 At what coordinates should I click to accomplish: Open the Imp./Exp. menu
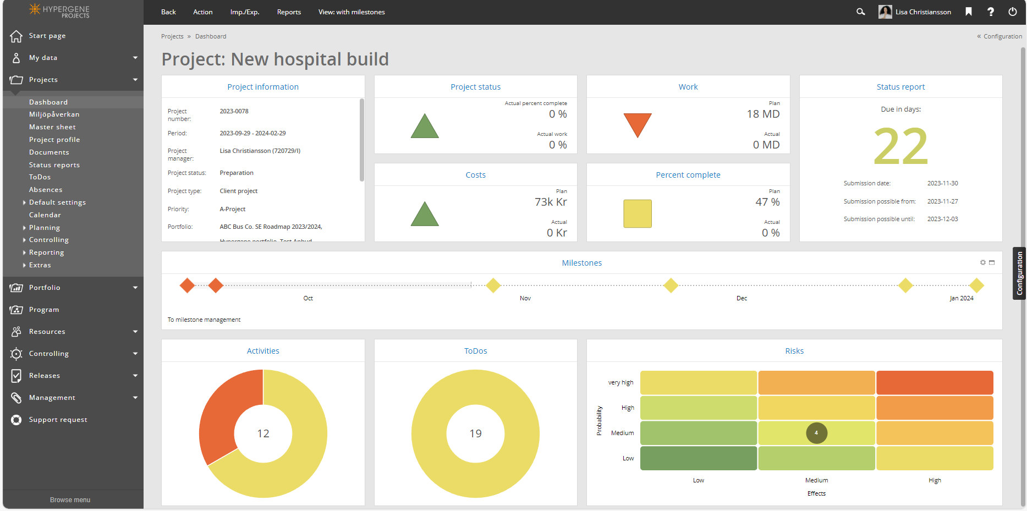(x=245, y=12)
